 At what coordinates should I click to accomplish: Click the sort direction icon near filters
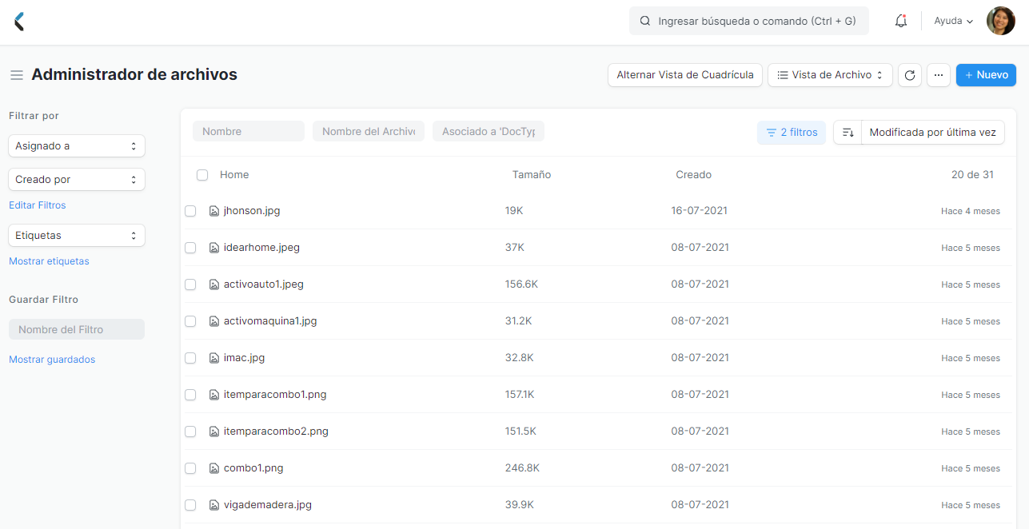point(848,132)
